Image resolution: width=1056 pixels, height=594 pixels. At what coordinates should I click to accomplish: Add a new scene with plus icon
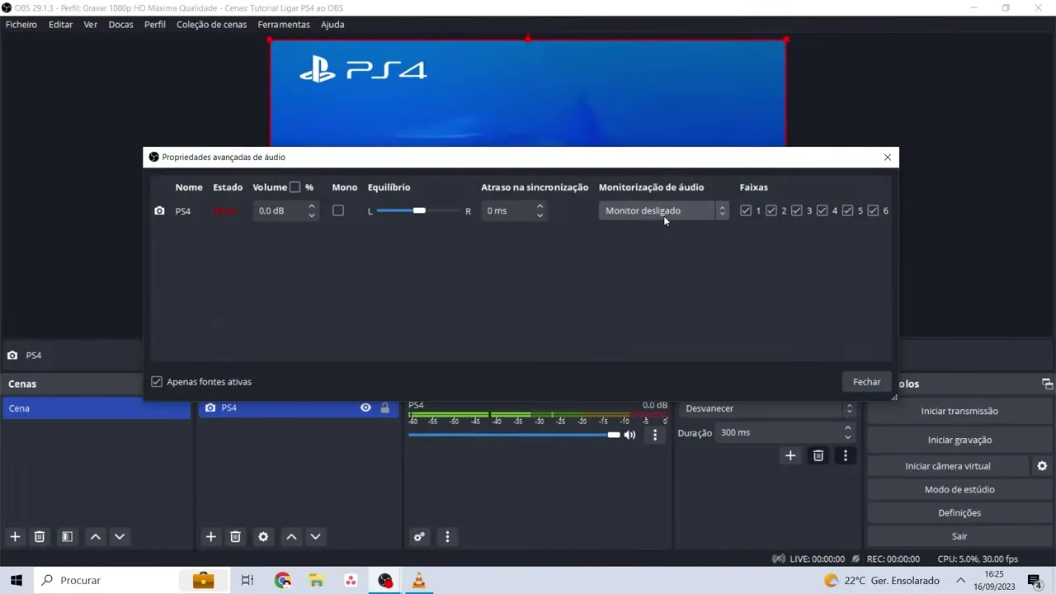(x=15, y=536)
